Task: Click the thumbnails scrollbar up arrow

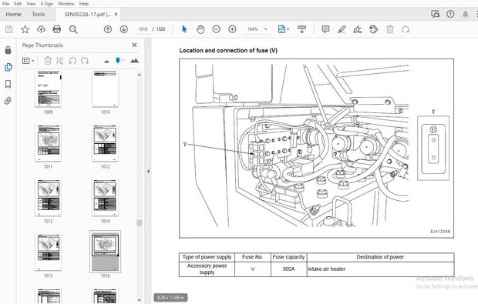Action: point(140,75)
